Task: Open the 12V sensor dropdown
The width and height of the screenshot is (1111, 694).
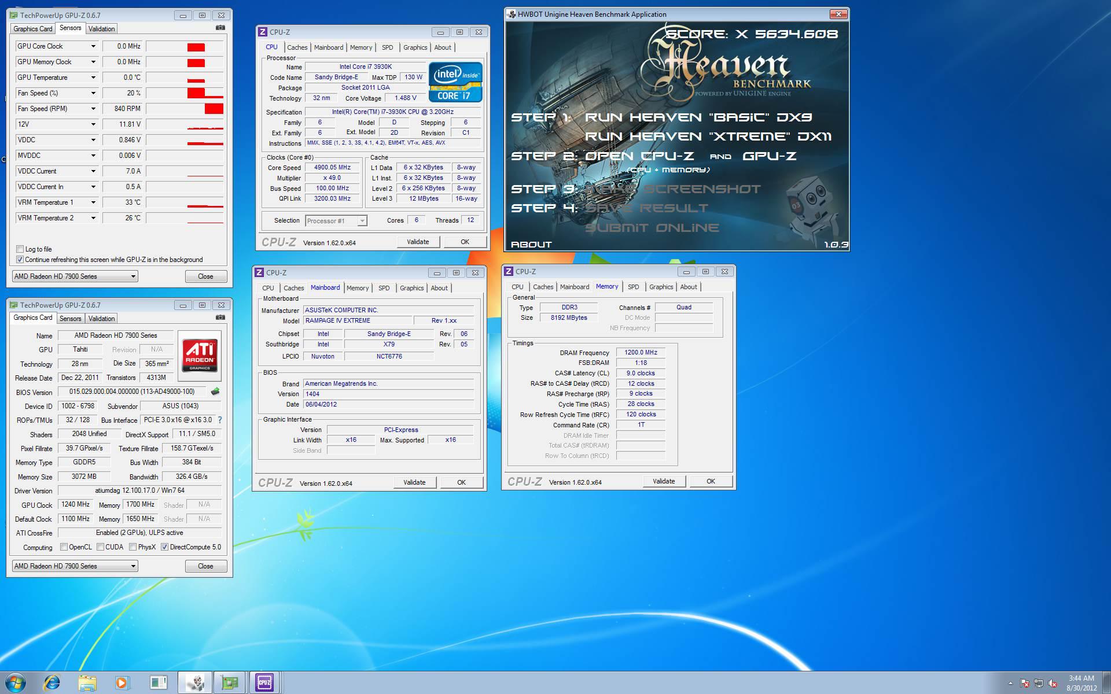Action: [93, 124]
